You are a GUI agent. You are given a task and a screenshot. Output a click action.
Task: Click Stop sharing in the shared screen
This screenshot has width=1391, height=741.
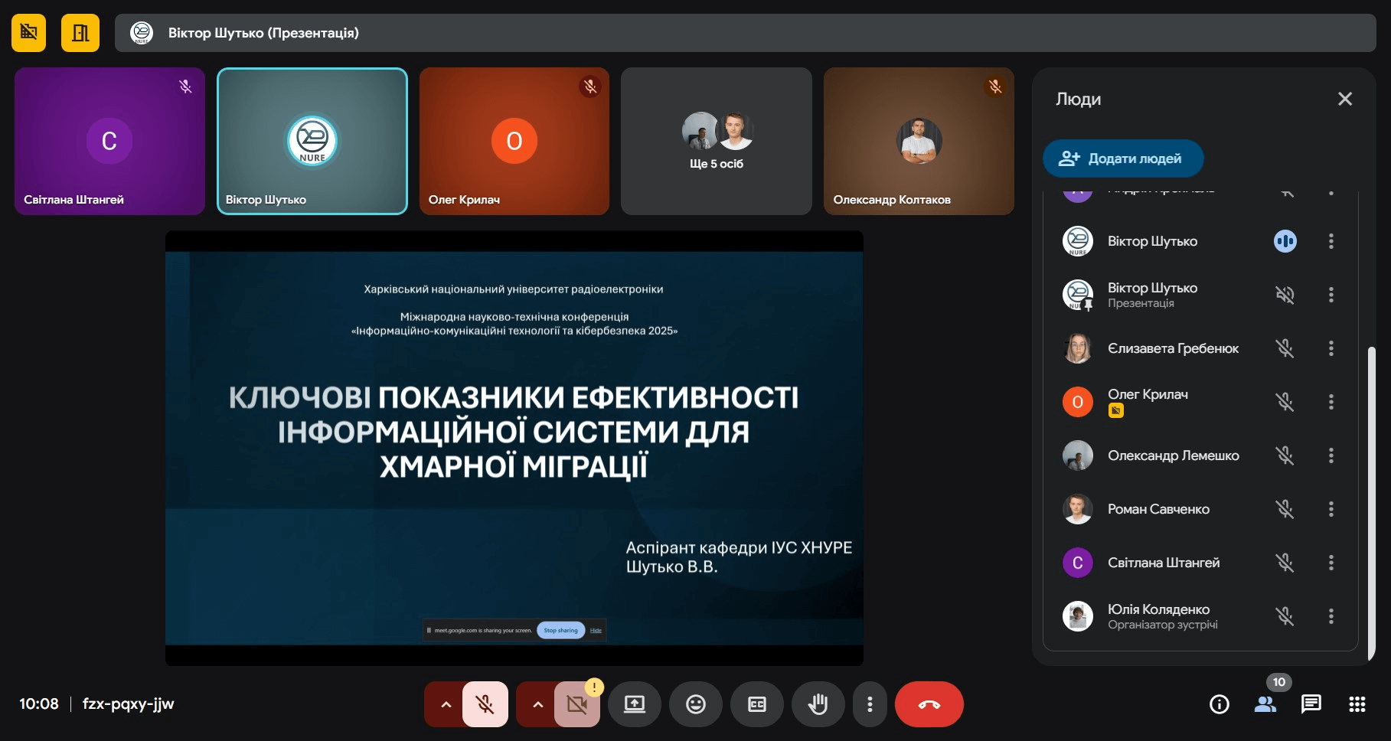(x=560, y=631)
